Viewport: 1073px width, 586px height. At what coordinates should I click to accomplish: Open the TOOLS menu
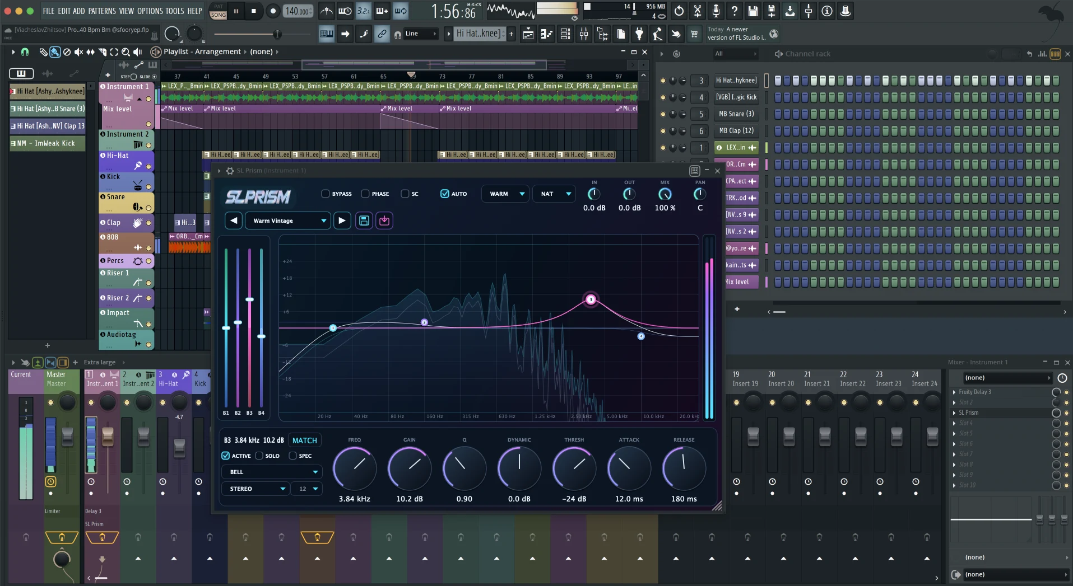pyautogui.click(x=174, y=11)
